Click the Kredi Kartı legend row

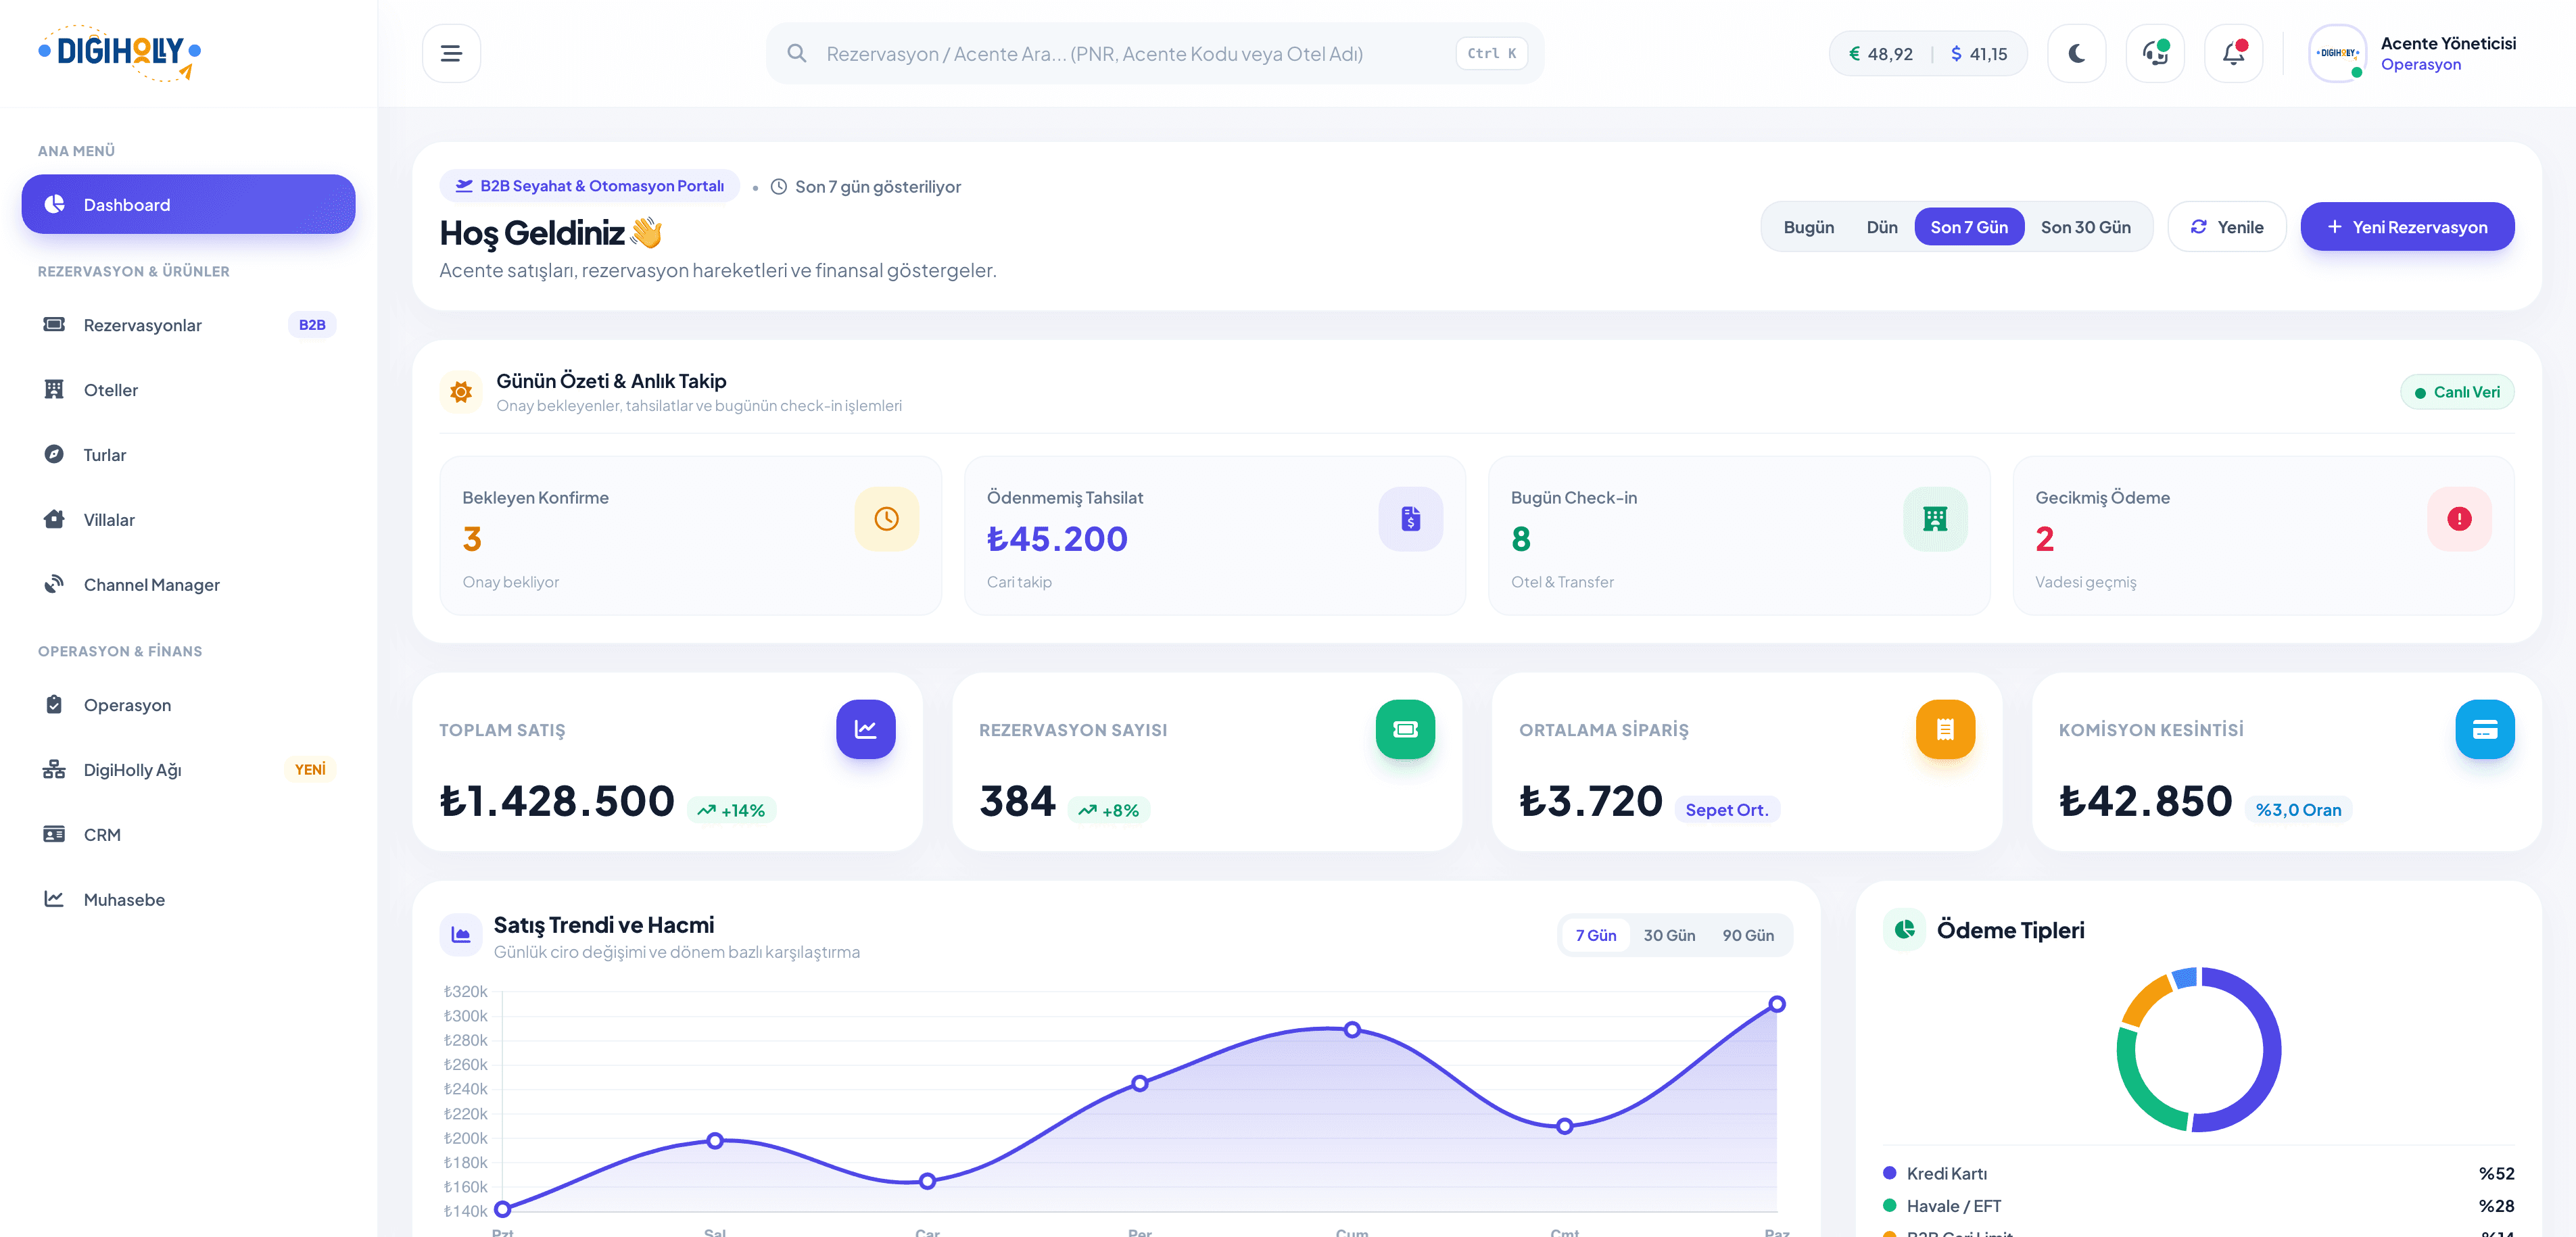[2198, 1173]
